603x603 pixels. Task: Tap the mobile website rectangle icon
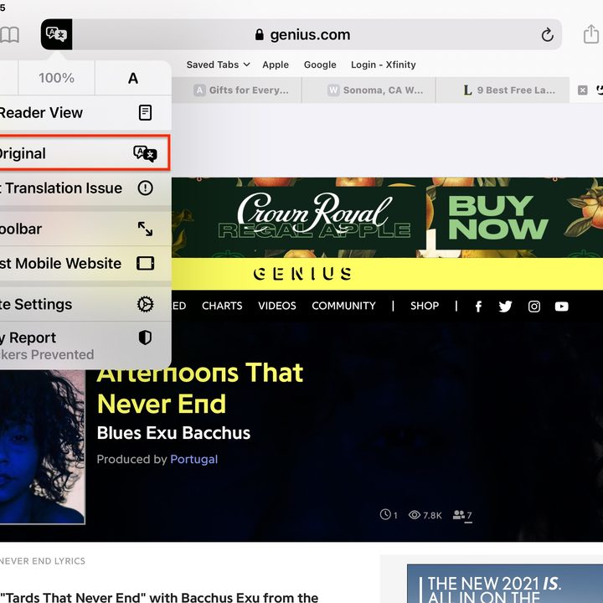[x=146, y=264]
